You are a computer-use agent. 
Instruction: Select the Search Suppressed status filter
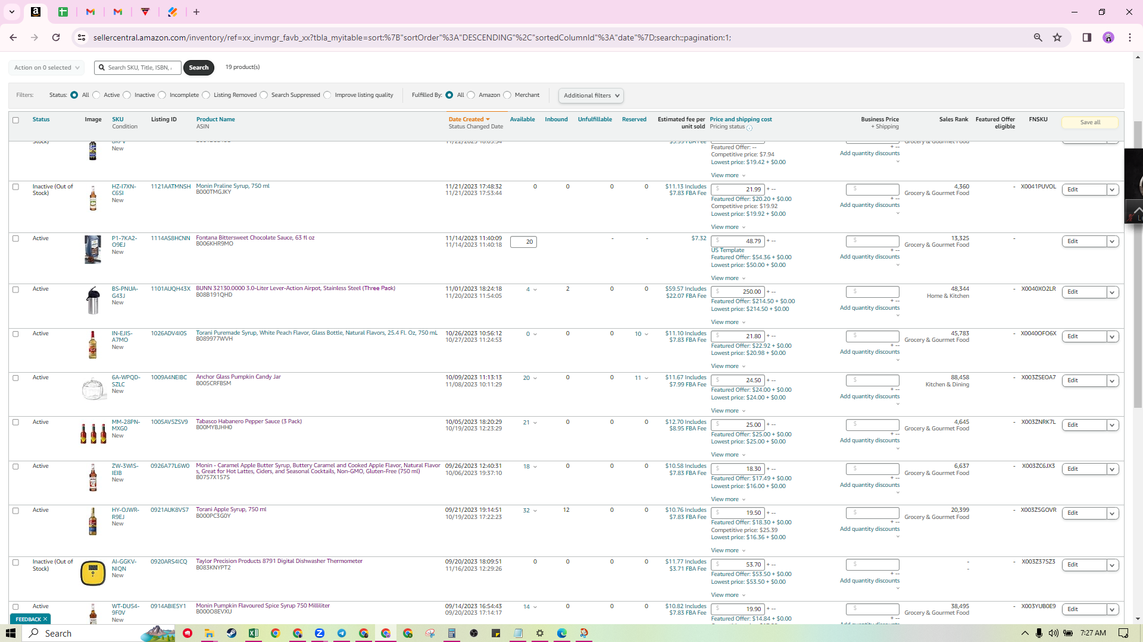(264, 95)
